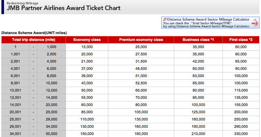Click the JMB Partner Airlines Award Ticket Chart title

click(x=64, y=8)
